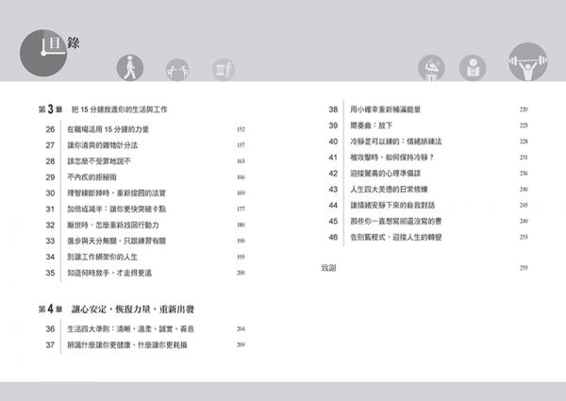Click the pencil writing icon

(225, 68)
